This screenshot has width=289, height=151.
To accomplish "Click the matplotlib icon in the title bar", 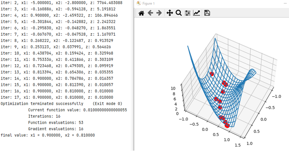I will [139, 3].
